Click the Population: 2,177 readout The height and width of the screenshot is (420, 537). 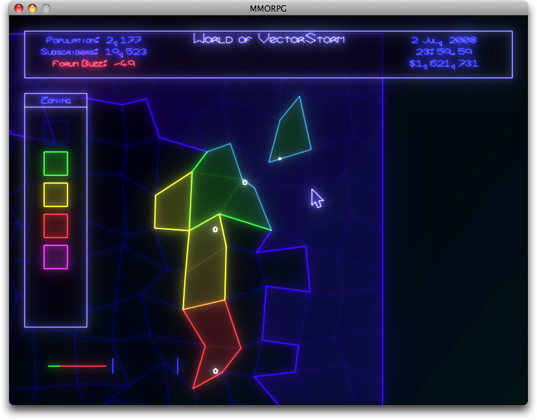[93, 40]
